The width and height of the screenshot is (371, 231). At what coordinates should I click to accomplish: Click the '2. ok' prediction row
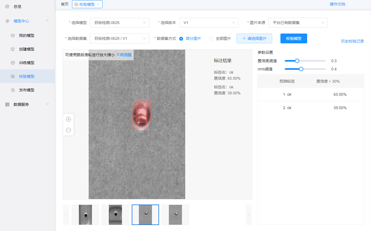tap(311, 108)
